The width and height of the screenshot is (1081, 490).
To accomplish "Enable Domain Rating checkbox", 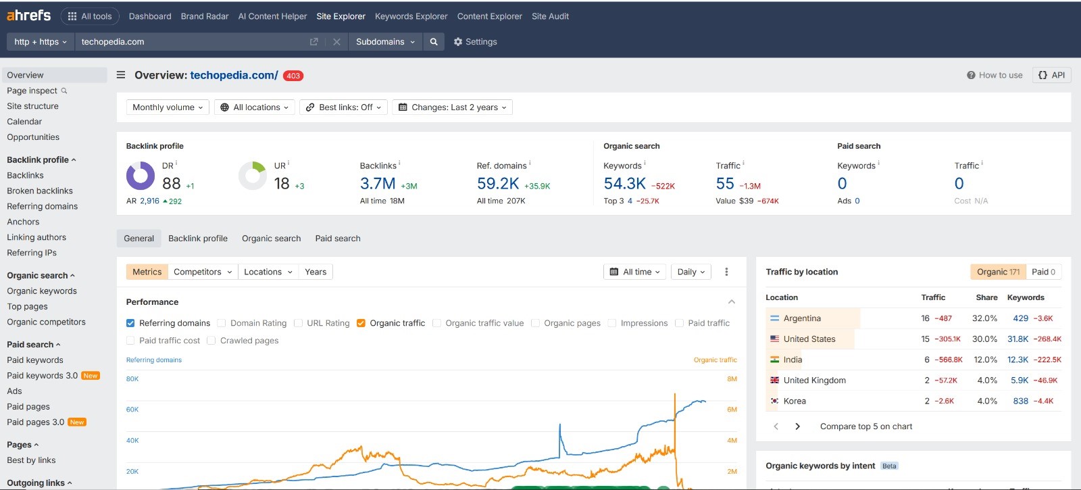I will 222,323.
